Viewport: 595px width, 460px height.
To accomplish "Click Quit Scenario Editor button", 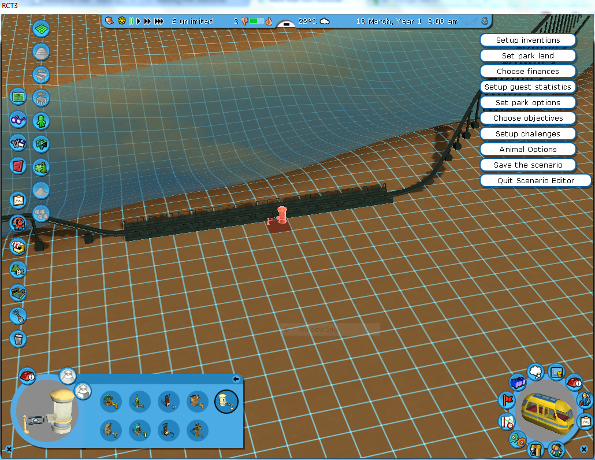I will click(535, 180).
